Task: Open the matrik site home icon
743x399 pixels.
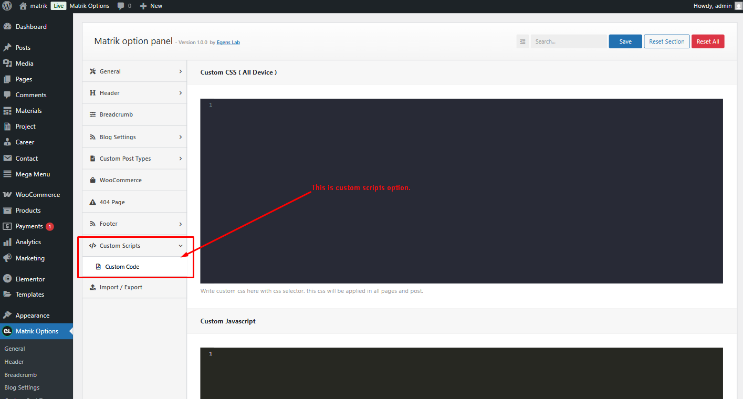Action: click(x=23, y=6)
